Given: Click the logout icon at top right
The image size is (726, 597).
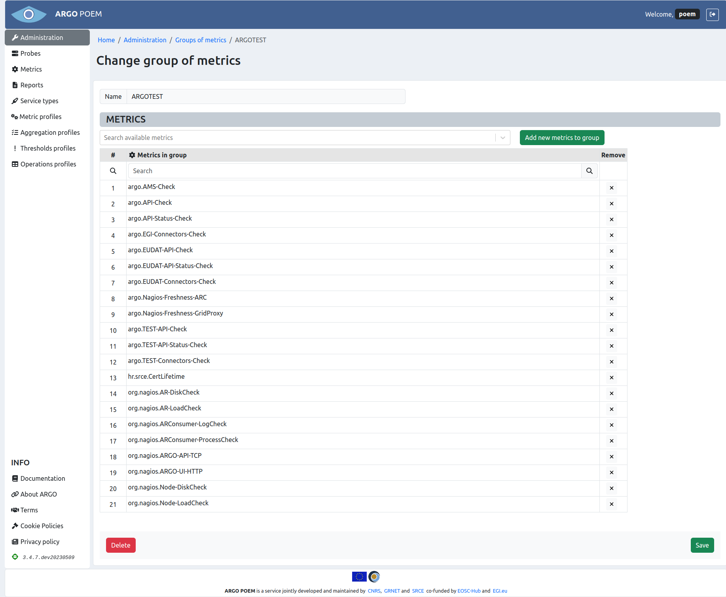Looking at the screenshot, I should click(713, 14).
